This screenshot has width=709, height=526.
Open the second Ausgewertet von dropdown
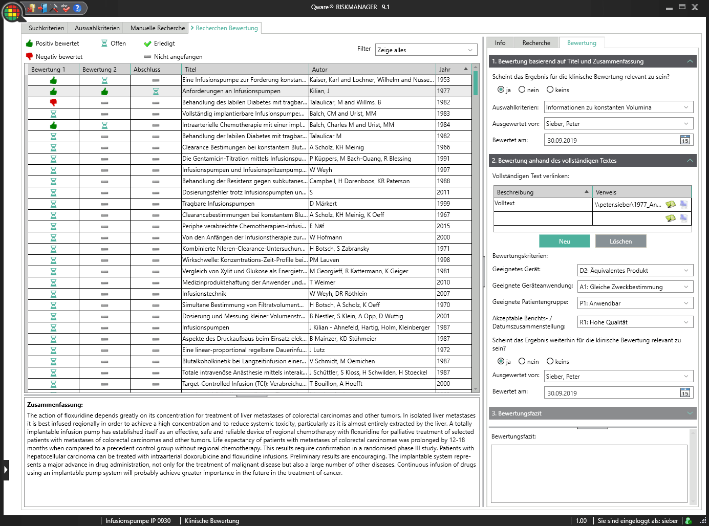pyautogui.click(x=618, y=377)
